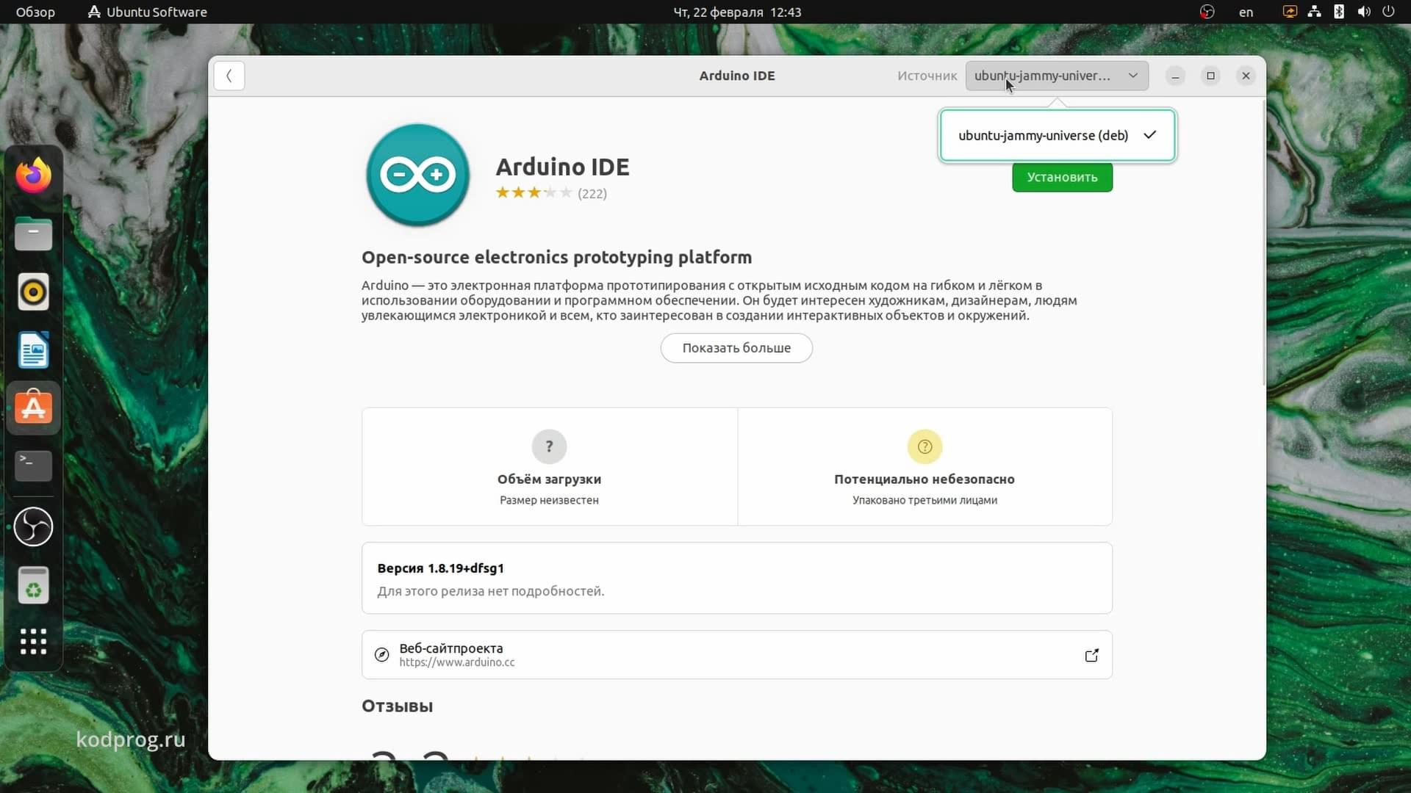Click the Arduino IDE logo image

[418, 175]
